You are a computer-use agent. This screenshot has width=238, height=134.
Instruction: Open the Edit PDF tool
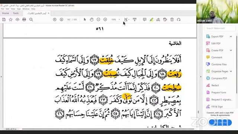click(216, 44)
